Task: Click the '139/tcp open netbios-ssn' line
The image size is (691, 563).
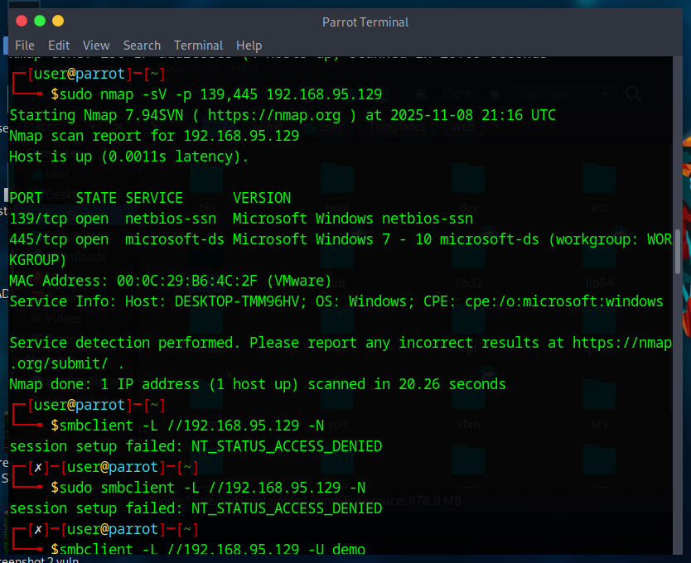Action: pos(241,219)
